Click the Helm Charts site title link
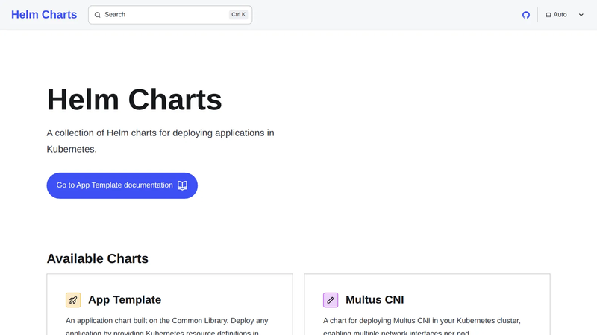The width and height of the screenshot is (597, 335). (x=44, y=14)
